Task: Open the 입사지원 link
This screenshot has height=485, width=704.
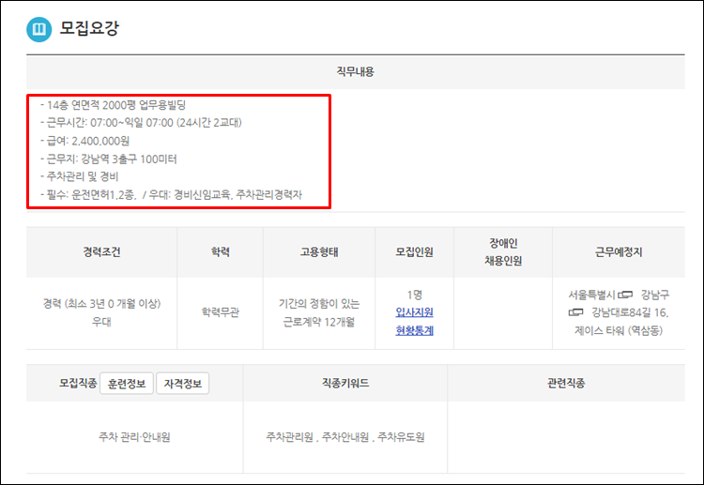Action: point(414,312)
